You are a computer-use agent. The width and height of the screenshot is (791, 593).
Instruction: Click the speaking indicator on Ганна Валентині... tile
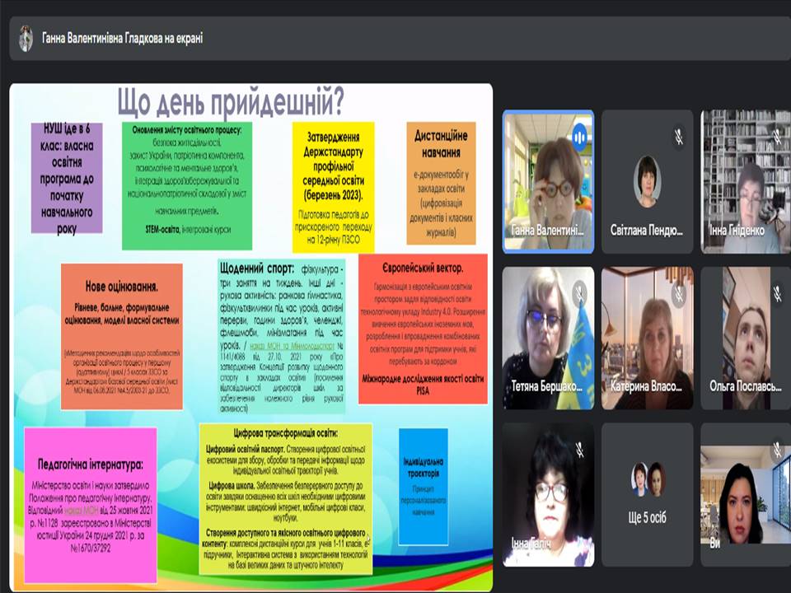[580, 137]
